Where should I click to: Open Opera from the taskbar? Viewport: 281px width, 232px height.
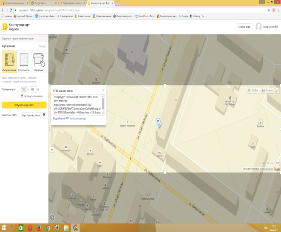[30, 228]
